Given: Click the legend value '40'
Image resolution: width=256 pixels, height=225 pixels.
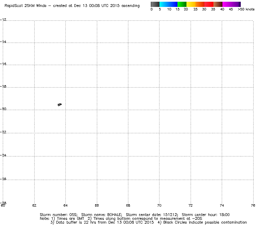Looking at the screenshot, I should (222, 9).
